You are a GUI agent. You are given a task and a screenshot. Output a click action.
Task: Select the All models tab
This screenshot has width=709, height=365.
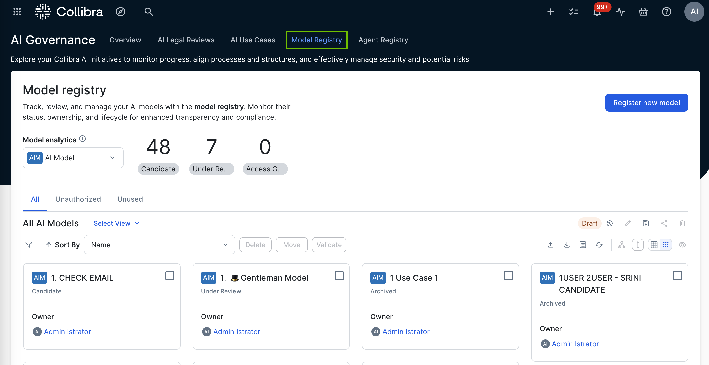35,199
